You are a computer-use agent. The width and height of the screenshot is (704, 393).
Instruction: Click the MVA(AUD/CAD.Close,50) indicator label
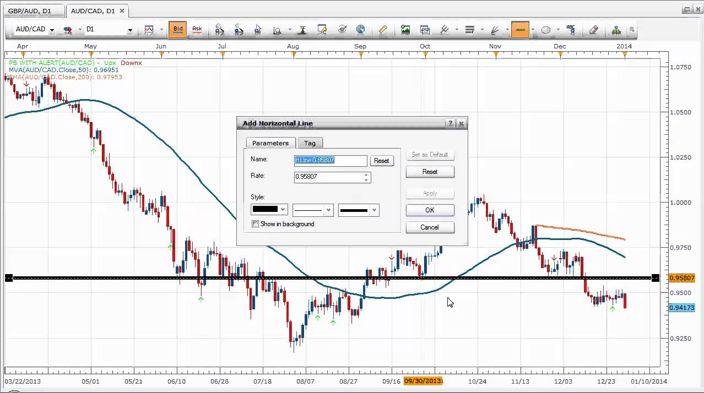63,70
